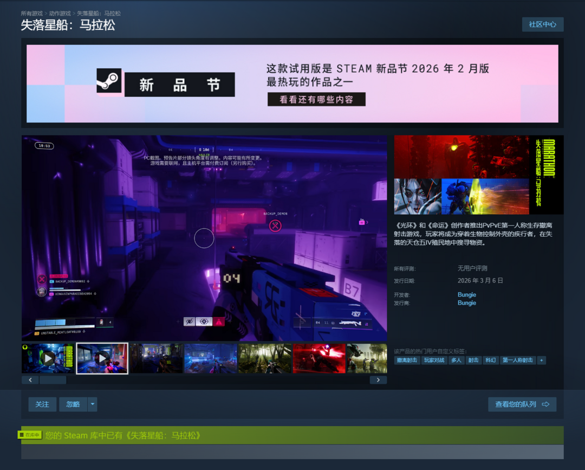Click the Steam logo in the banner
This screenshot has width=585, height=470.
109,82
